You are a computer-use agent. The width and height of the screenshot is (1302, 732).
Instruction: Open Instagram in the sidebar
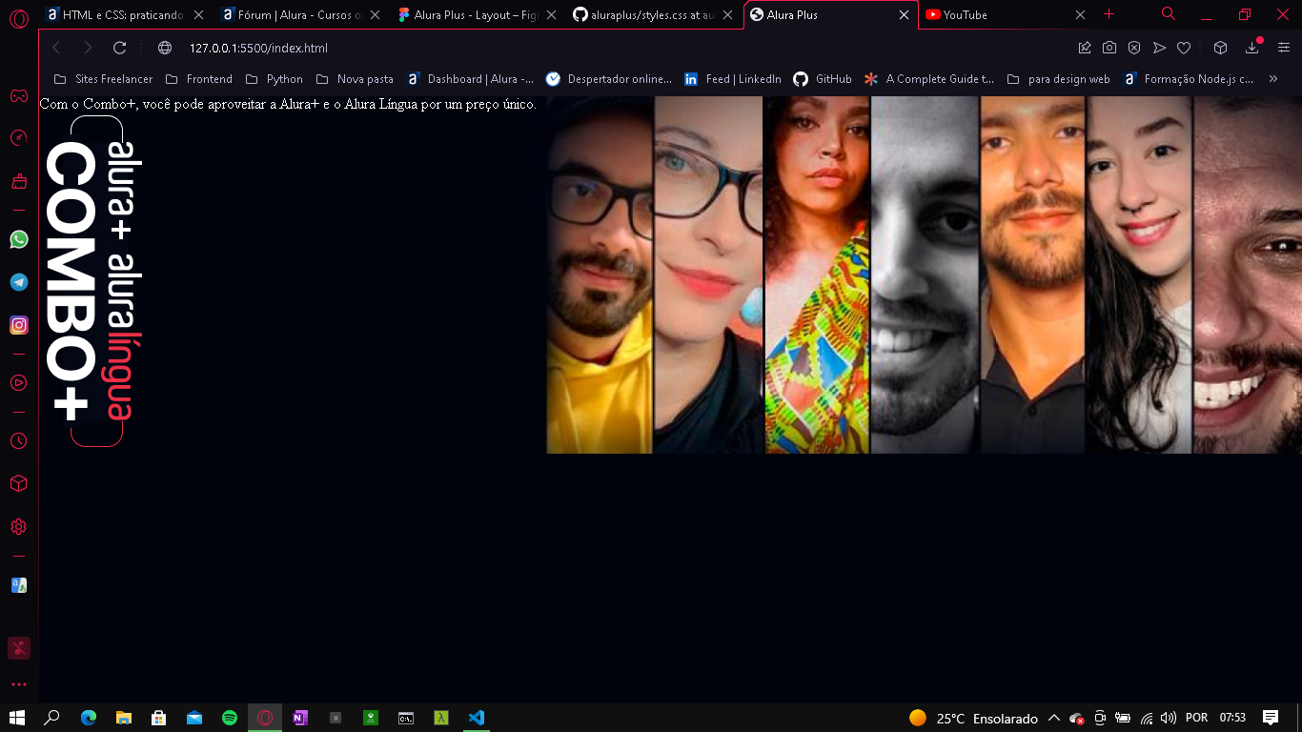click(18, 325)
